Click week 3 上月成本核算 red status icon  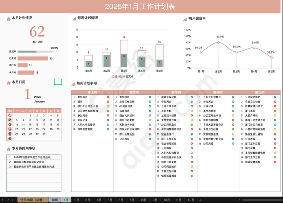tap(192, 115)
